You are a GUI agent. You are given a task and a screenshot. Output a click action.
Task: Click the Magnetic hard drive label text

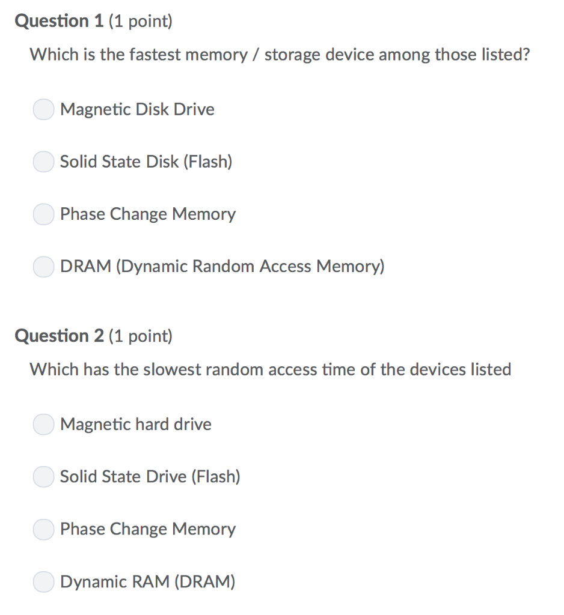[135, 424]
